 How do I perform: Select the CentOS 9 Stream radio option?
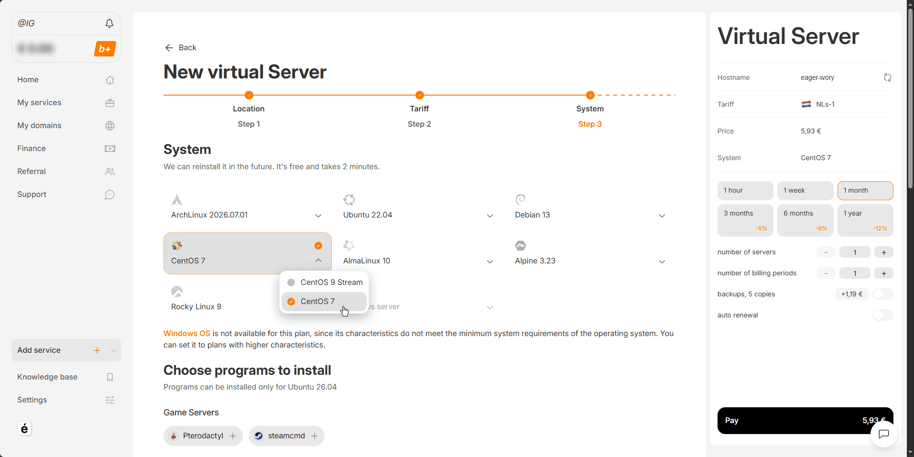click(x=291, y=283)
